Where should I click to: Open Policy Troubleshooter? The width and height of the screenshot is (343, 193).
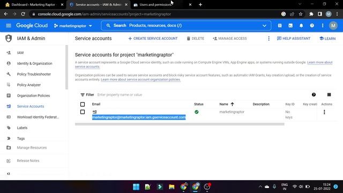click(34, 74)
